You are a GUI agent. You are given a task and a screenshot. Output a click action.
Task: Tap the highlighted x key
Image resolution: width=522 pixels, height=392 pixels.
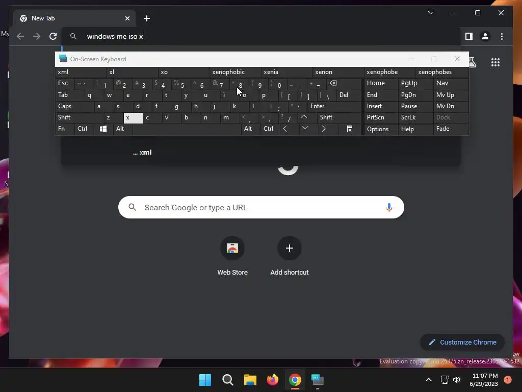(133, 118)
